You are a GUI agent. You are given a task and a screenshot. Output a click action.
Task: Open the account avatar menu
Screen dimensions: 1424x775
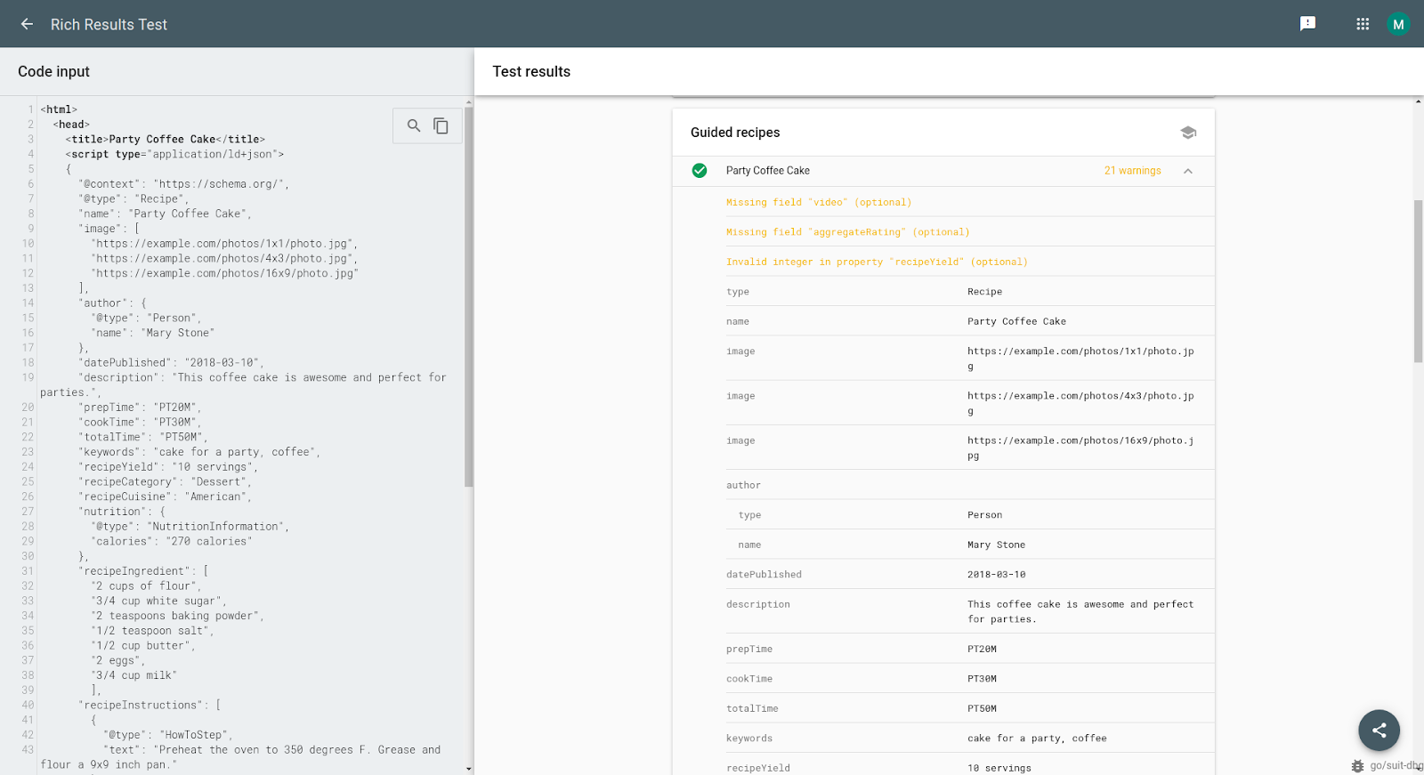(x=1397, y=24)
